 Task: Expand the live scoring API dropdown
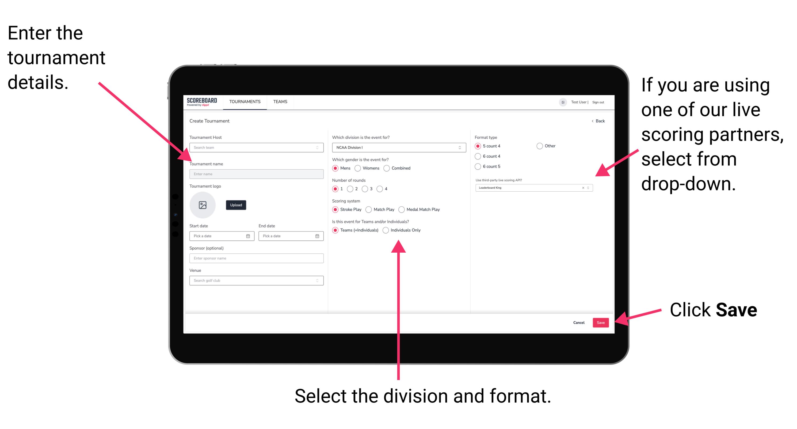click(x=589, y=188)
